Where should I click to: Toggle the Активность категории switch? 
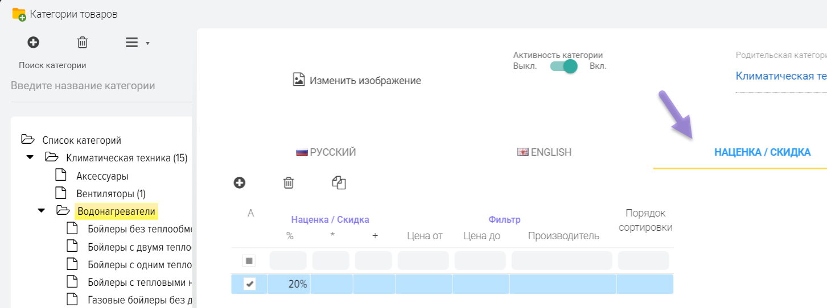coord(564,66)
